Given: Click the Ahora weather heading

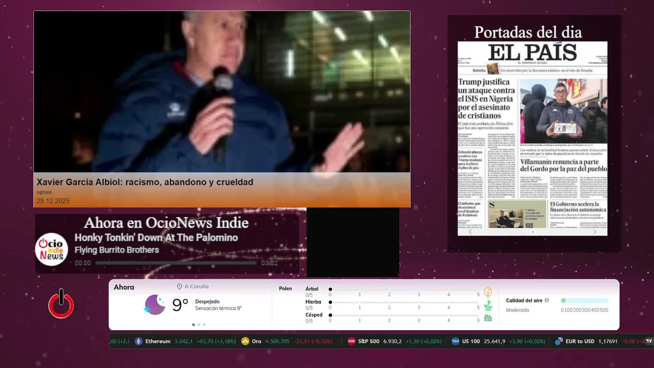Looking at the screenshot, I should (x=124, y=287).
